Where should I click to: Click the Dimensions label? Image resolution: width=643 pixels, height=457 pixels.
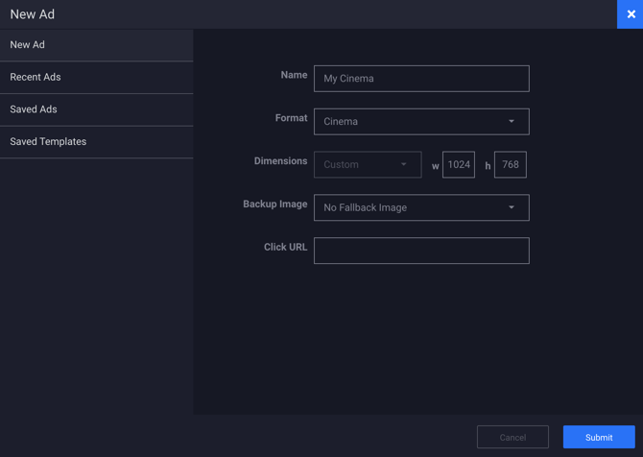tap(280, 161)
